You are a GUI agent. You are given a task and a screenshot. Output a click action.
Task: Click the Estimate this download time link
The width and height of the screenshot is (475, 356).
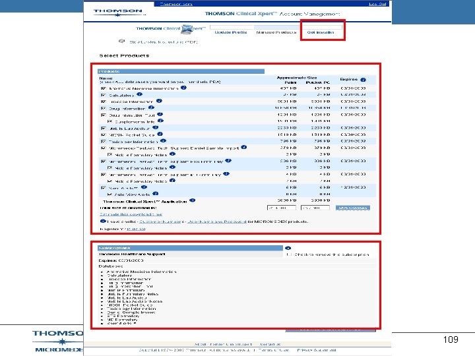131,214
